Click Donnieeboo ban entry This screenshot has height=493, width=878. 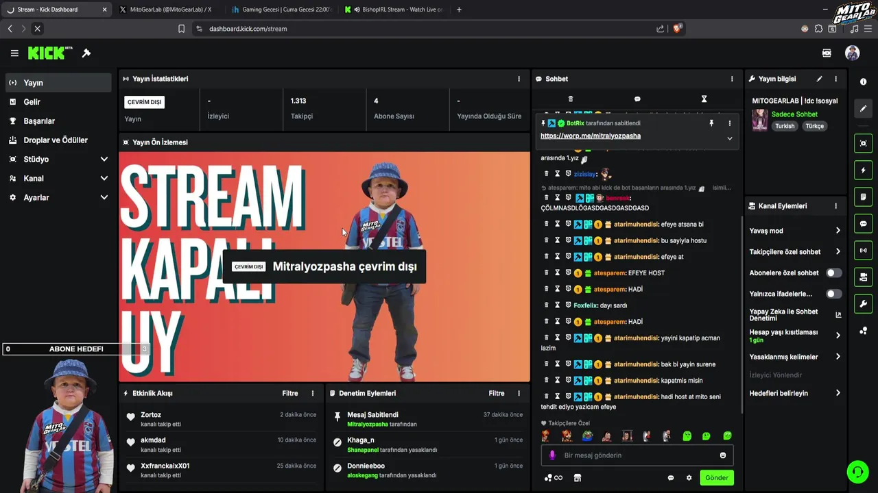[429, 470]
